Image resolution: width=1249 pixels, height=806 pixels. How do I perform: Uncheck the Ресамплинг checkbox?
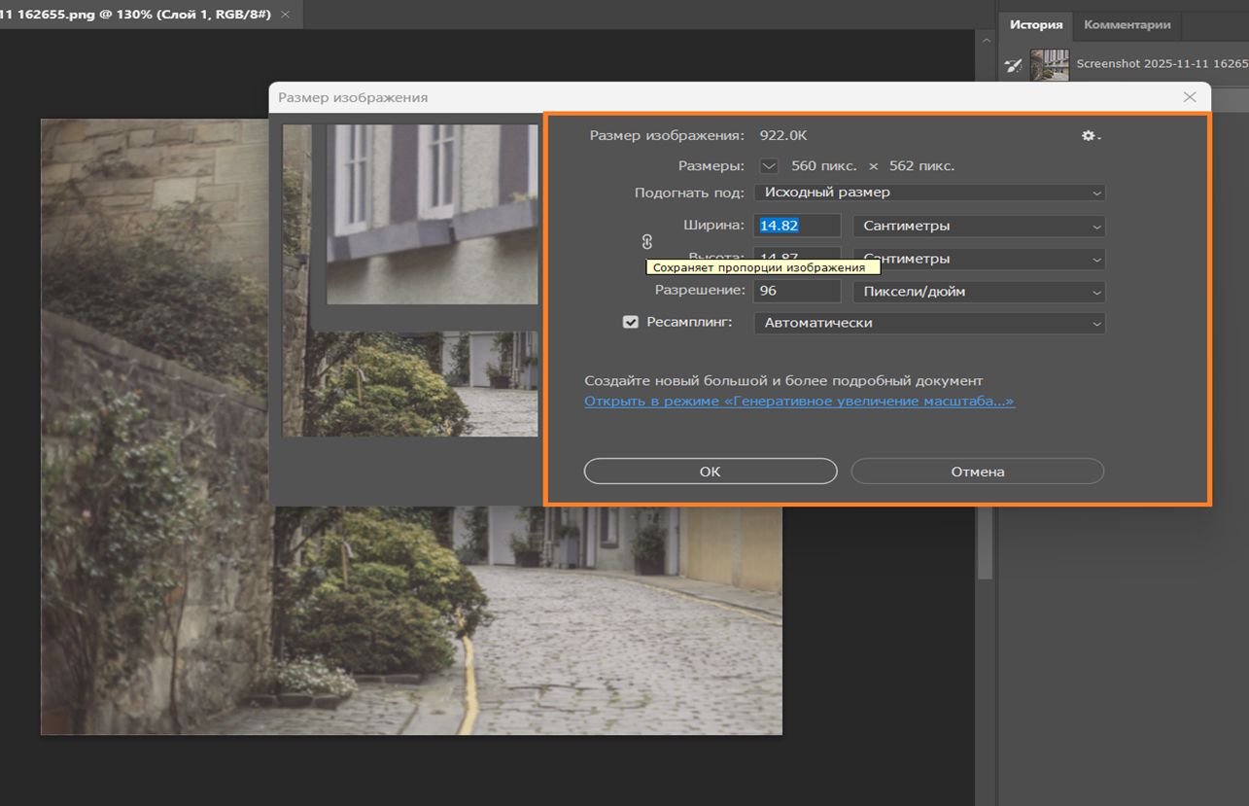coord(631,322)
